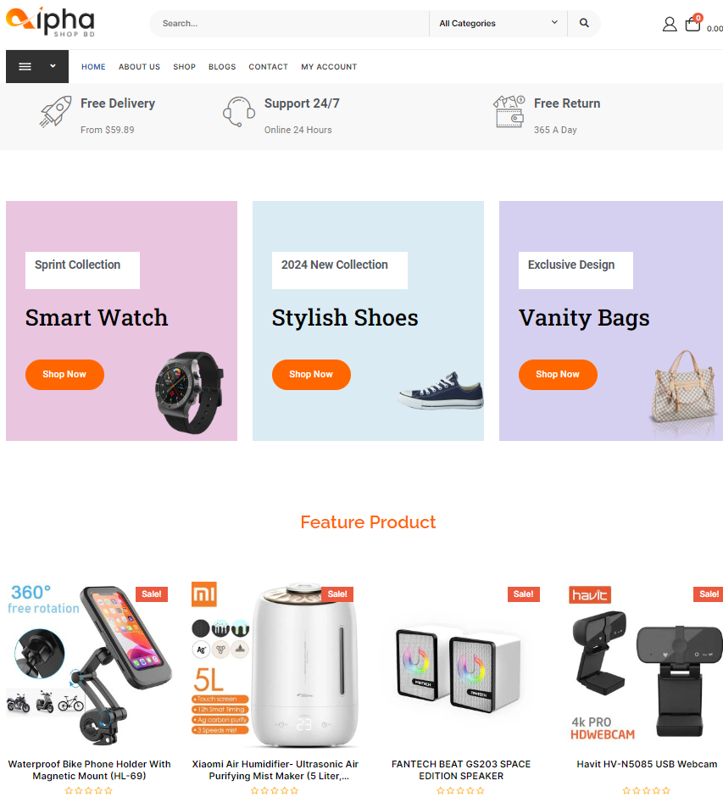Open the Shop menu item
Screen dimensions: 723x803
[x=184, y=67]
